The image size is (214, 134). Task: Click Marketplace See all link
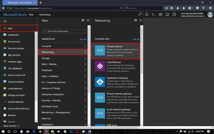[x=83, y=39]
